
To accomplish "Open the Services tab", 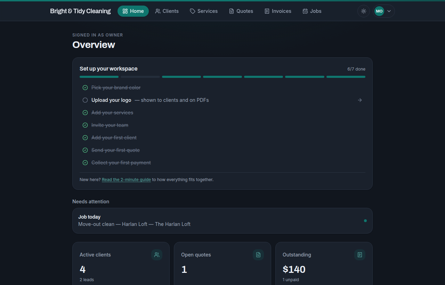I will pos(204,11).
